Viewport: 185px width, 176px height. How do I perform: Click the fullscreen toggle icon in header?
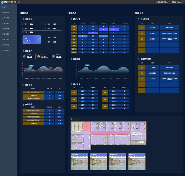click(19, 2)
